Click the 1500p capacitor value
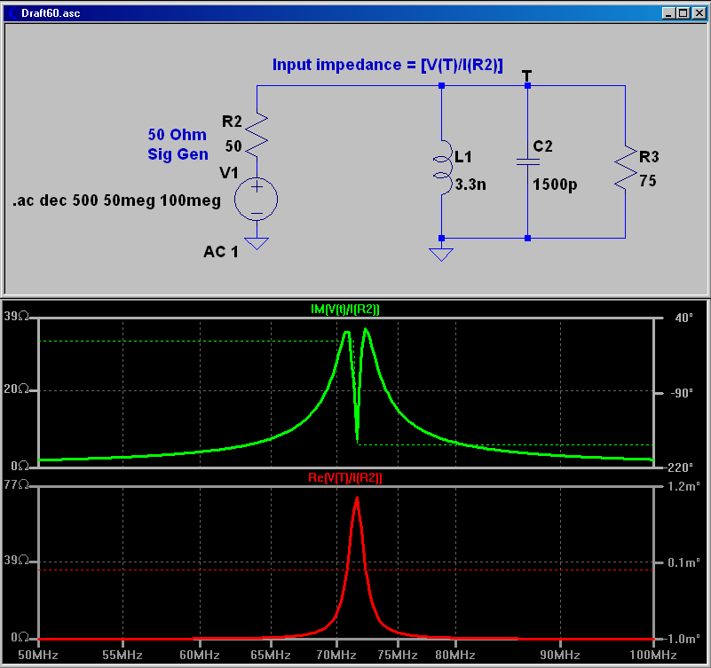 click(x=555, y=185)
